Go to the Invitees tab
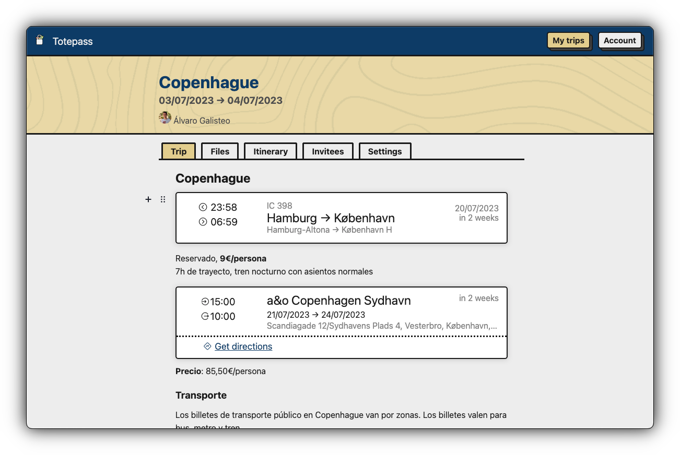This screenshot has width=680, height=455. coord(328,151)
